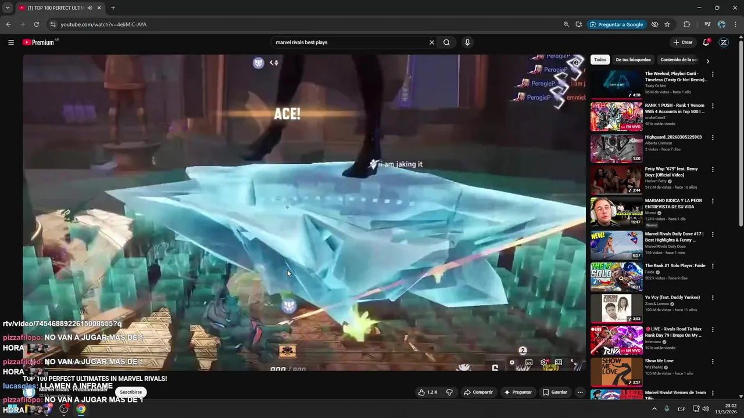Show more filter chips with arrow

point(707,61)
